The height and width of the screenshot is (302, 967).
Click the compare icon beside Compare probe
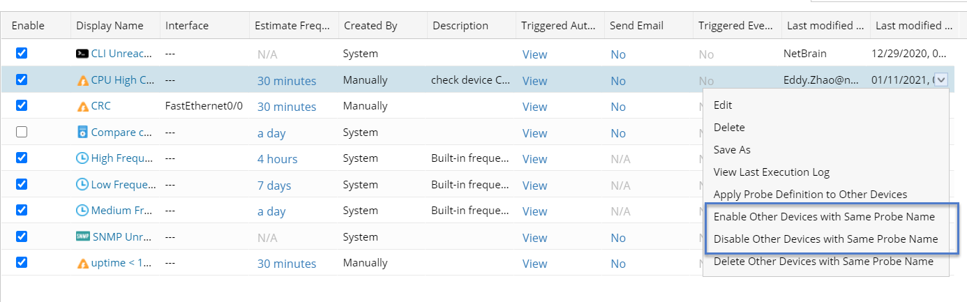pyautogui.click(x=82, y=133)
